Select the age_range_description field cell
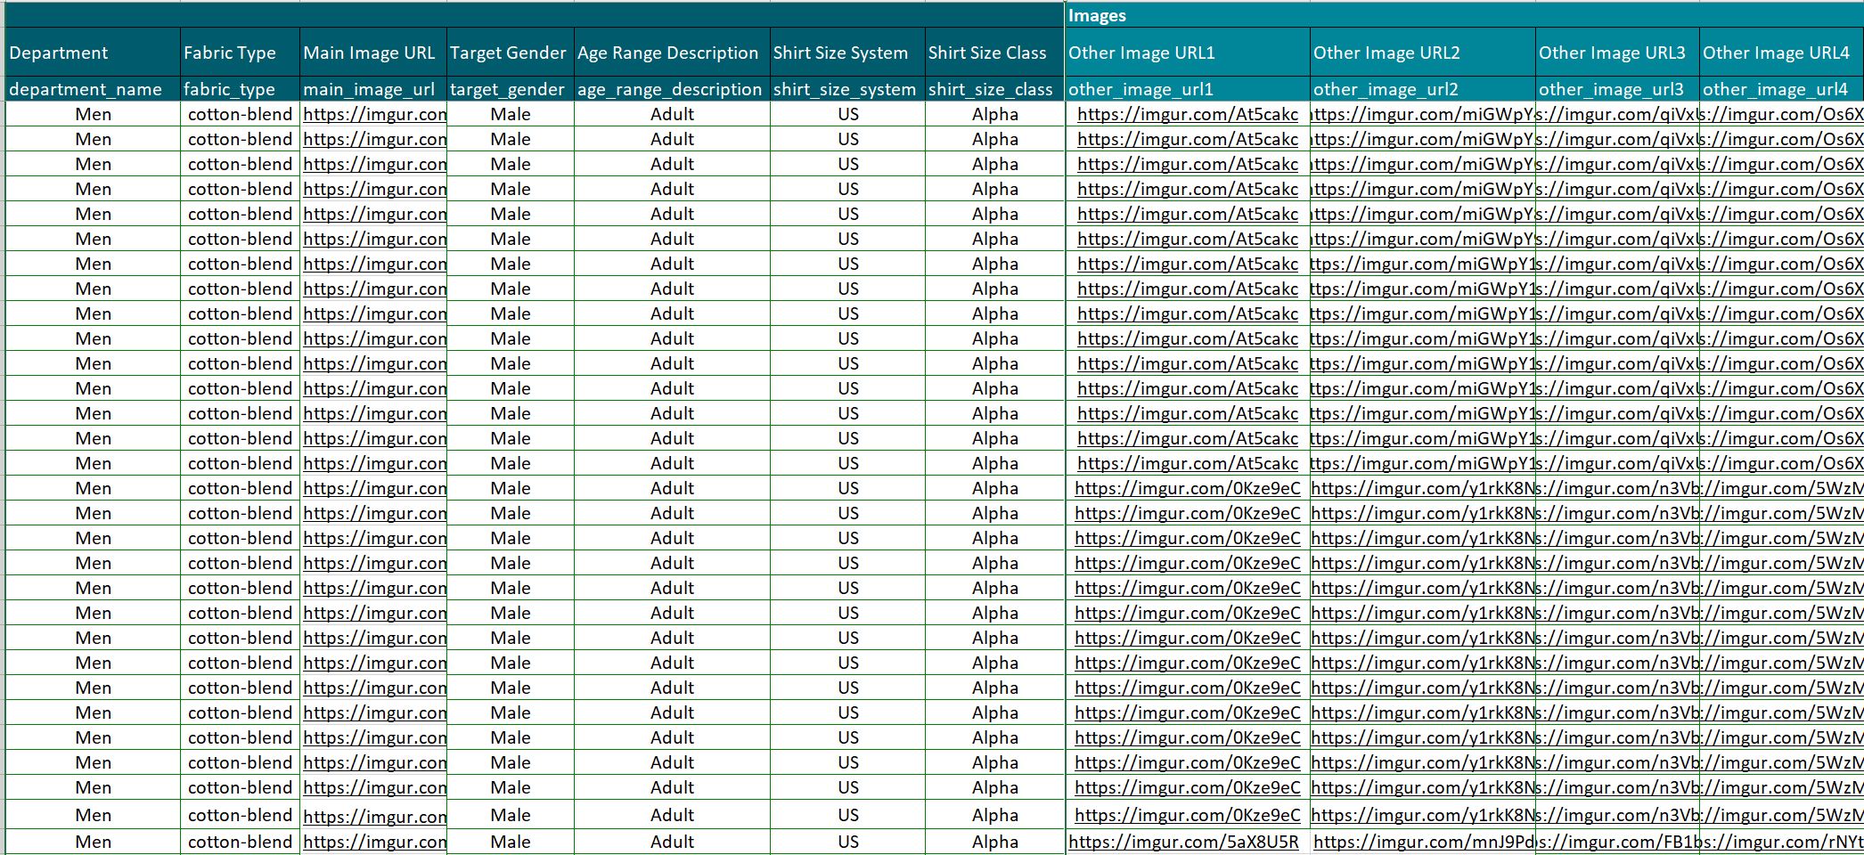The height and width of the screenshot is (855, 1864). (672, 89)
